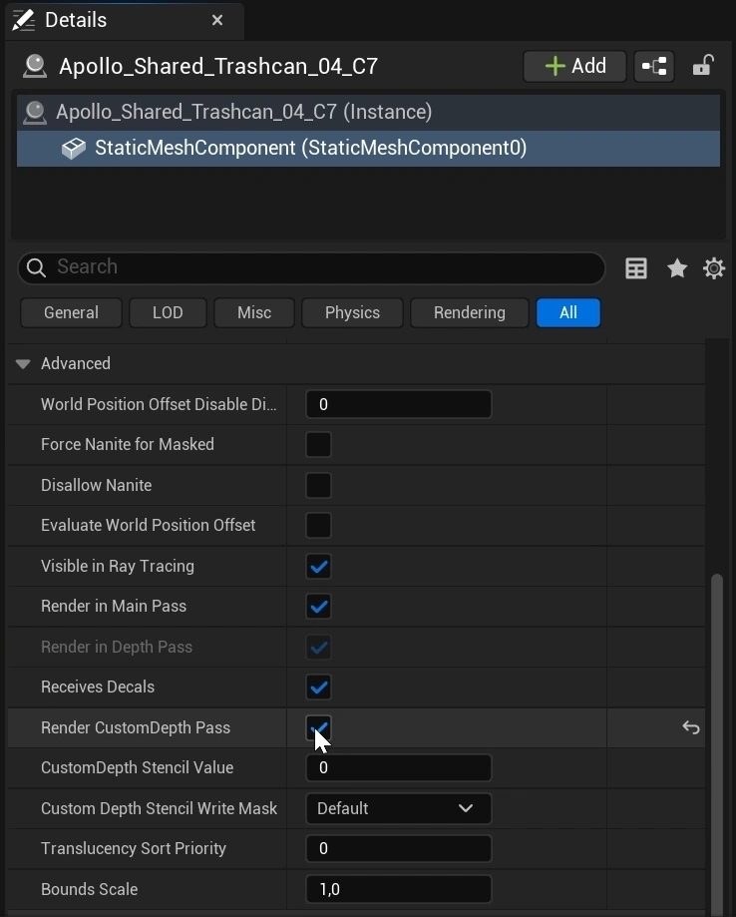This screenshot has width=736, height=917.
Task: Select the Apollo_Shared_Trashcan_04_C7 (Instance) row
Action: 368,113
